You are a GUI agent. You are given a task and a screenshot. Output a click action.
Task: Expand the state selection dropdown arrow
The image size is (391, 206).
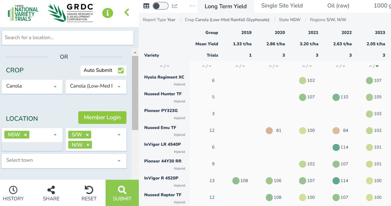pos(55,135)
